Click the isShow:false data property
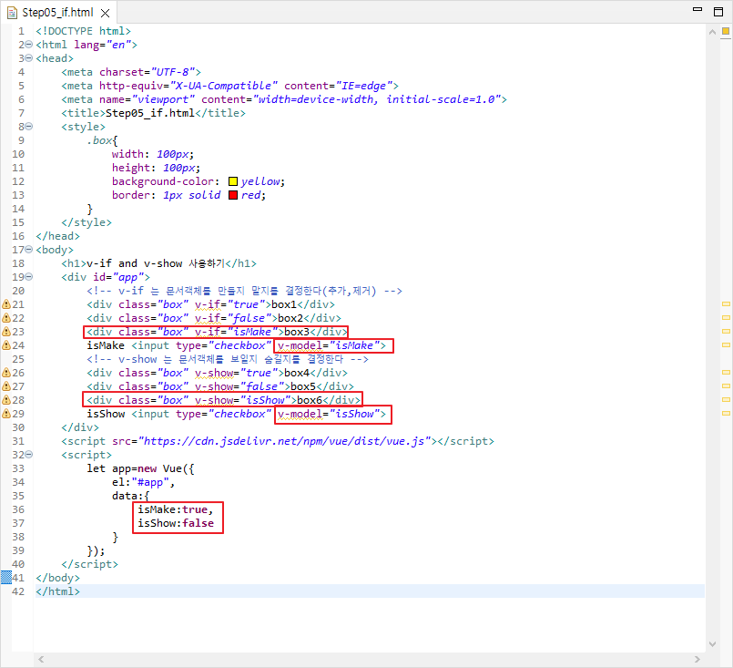Image resolution: width=733 pixels, height=668 pixels. (x=176, y=523)
